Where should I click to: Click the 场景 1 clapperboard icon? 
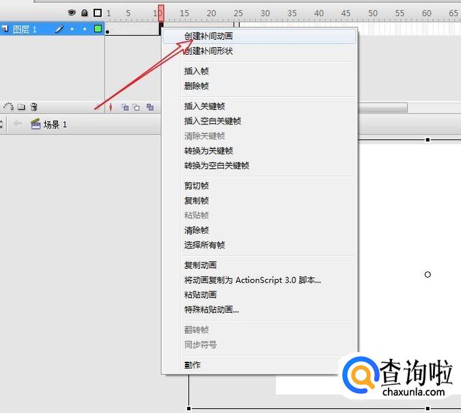36,124
